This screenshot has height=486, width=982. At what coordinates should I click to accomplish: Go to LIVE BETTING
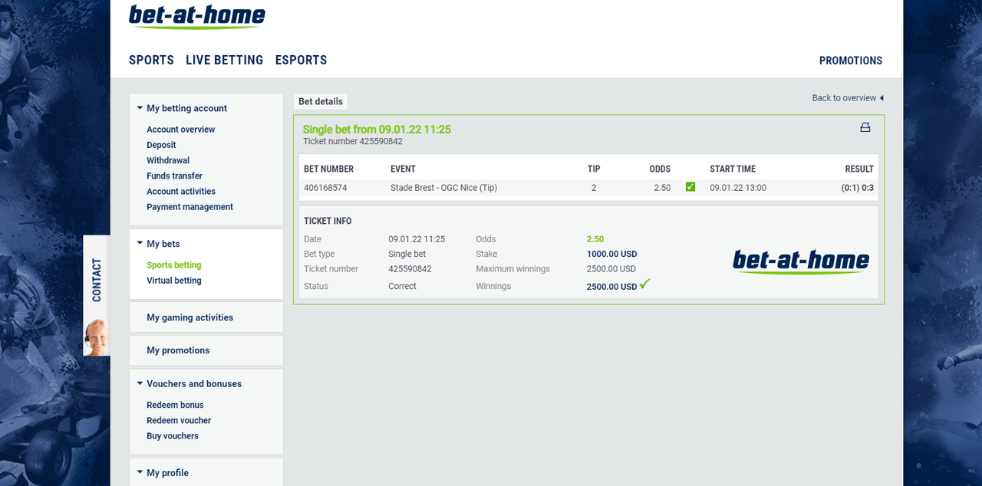click(224, 60)
